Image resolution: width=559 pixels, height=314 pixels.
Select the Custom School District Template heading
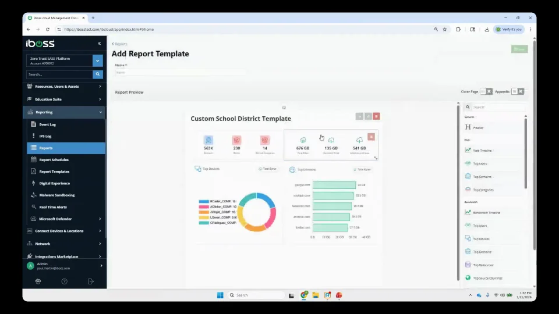pyautogui.click(x=240, y=119)
